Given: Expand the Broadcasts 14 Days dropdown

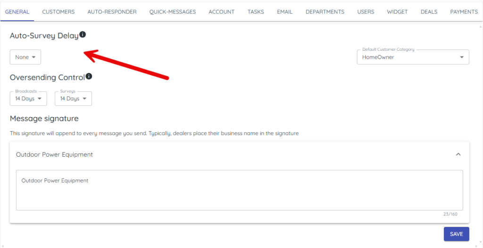Looking at the screenshot, I should [28, 98].
